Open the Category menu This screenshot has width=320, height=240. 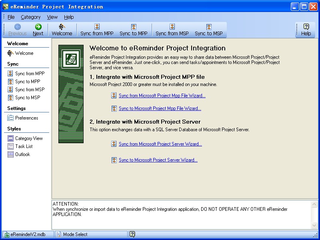click(x=31, y=17)
